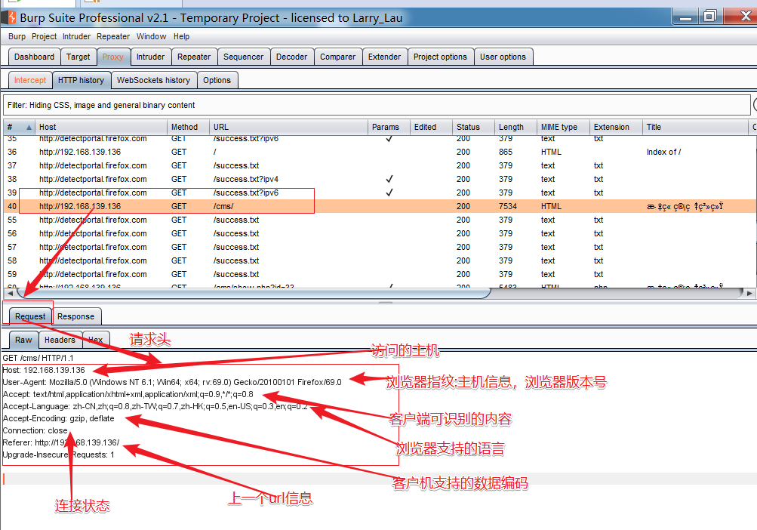Open the Request tab
This screenshot has height=530, width=757.
tap(30, 316)
